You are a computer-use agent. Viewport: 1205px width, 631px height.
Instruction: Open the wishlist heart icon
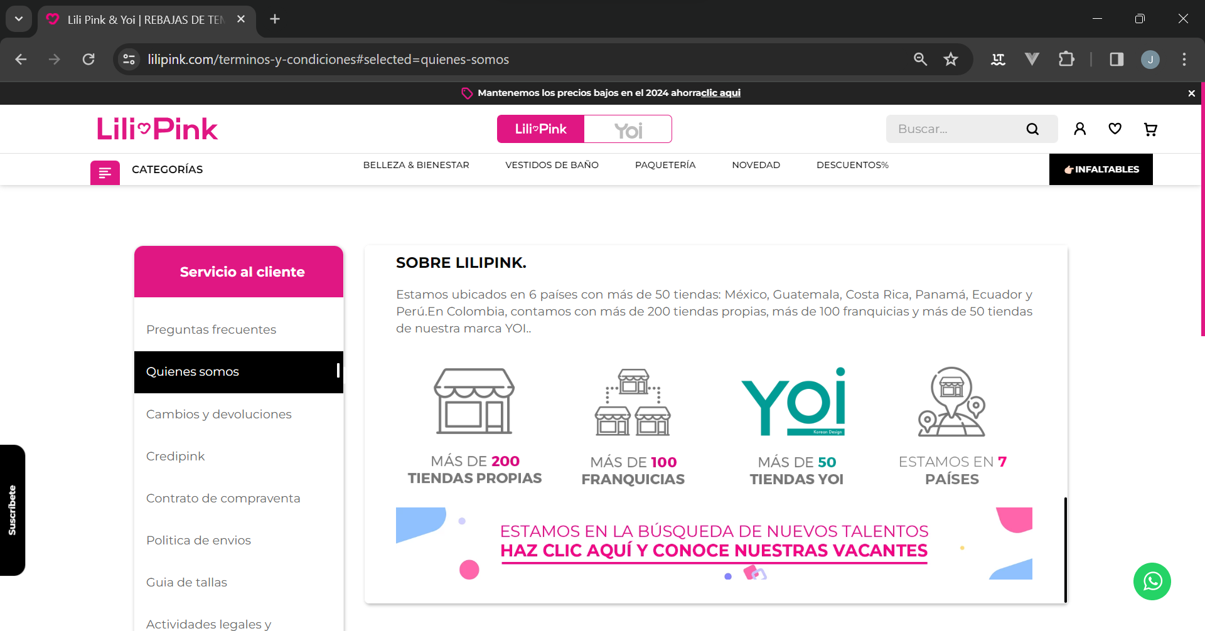[x=1115, y=129]
